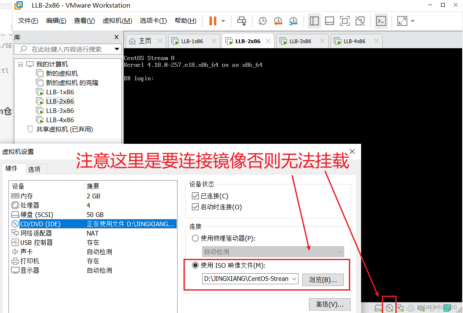Select the 硬件 tab in settings
This screenshot has width=463, height=313.
pyautogui.click(x=11, y=168)
